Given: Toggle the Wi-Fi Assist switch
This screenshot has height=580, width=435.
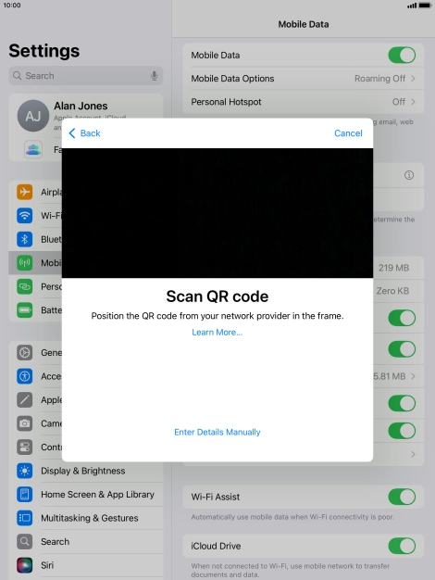Looking at the screenshot, I should point(402,497).
